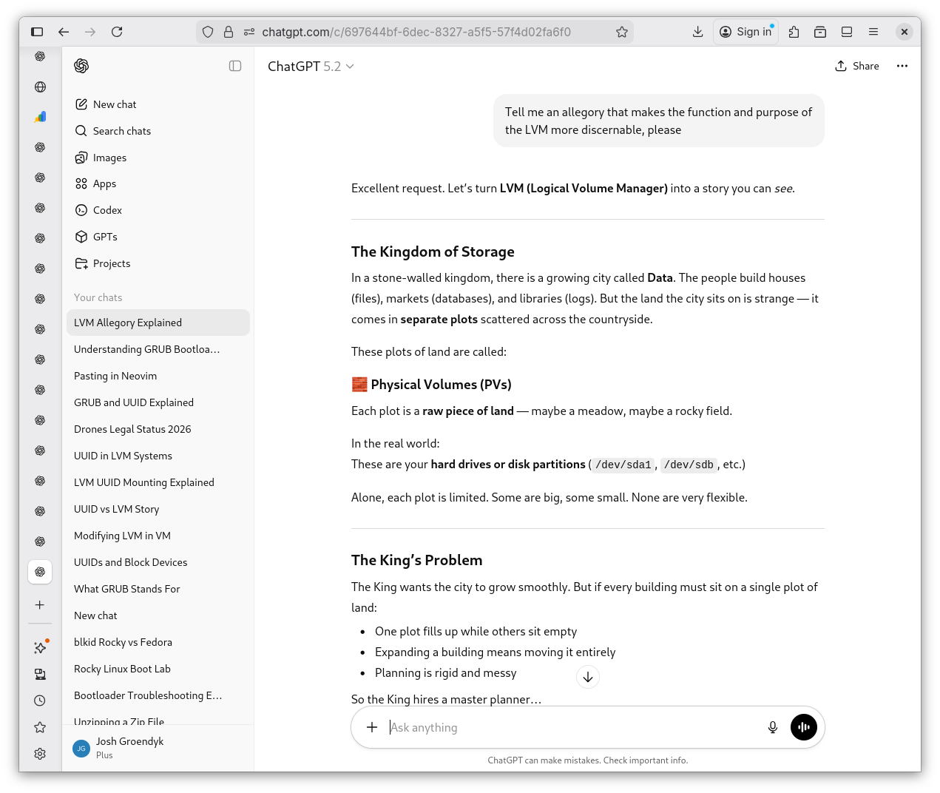
Task: Open the Drones Legal Status 2026 chat
Action: (132, 429)
